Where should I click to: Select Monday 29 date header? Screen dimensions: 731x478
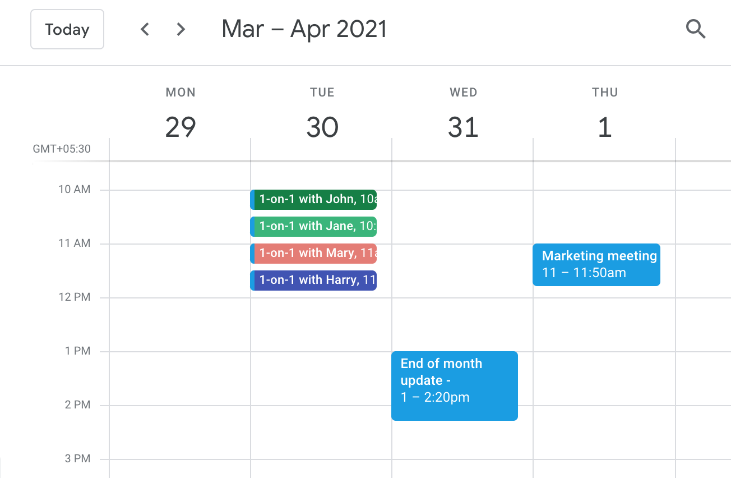point(181,128)
